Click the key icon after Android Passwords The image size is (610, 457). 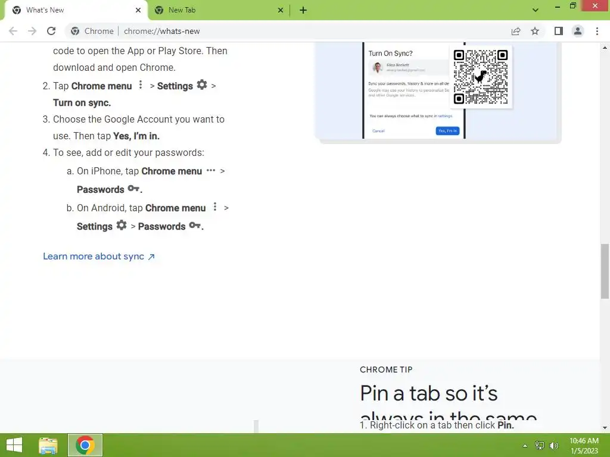click(195, 226)
